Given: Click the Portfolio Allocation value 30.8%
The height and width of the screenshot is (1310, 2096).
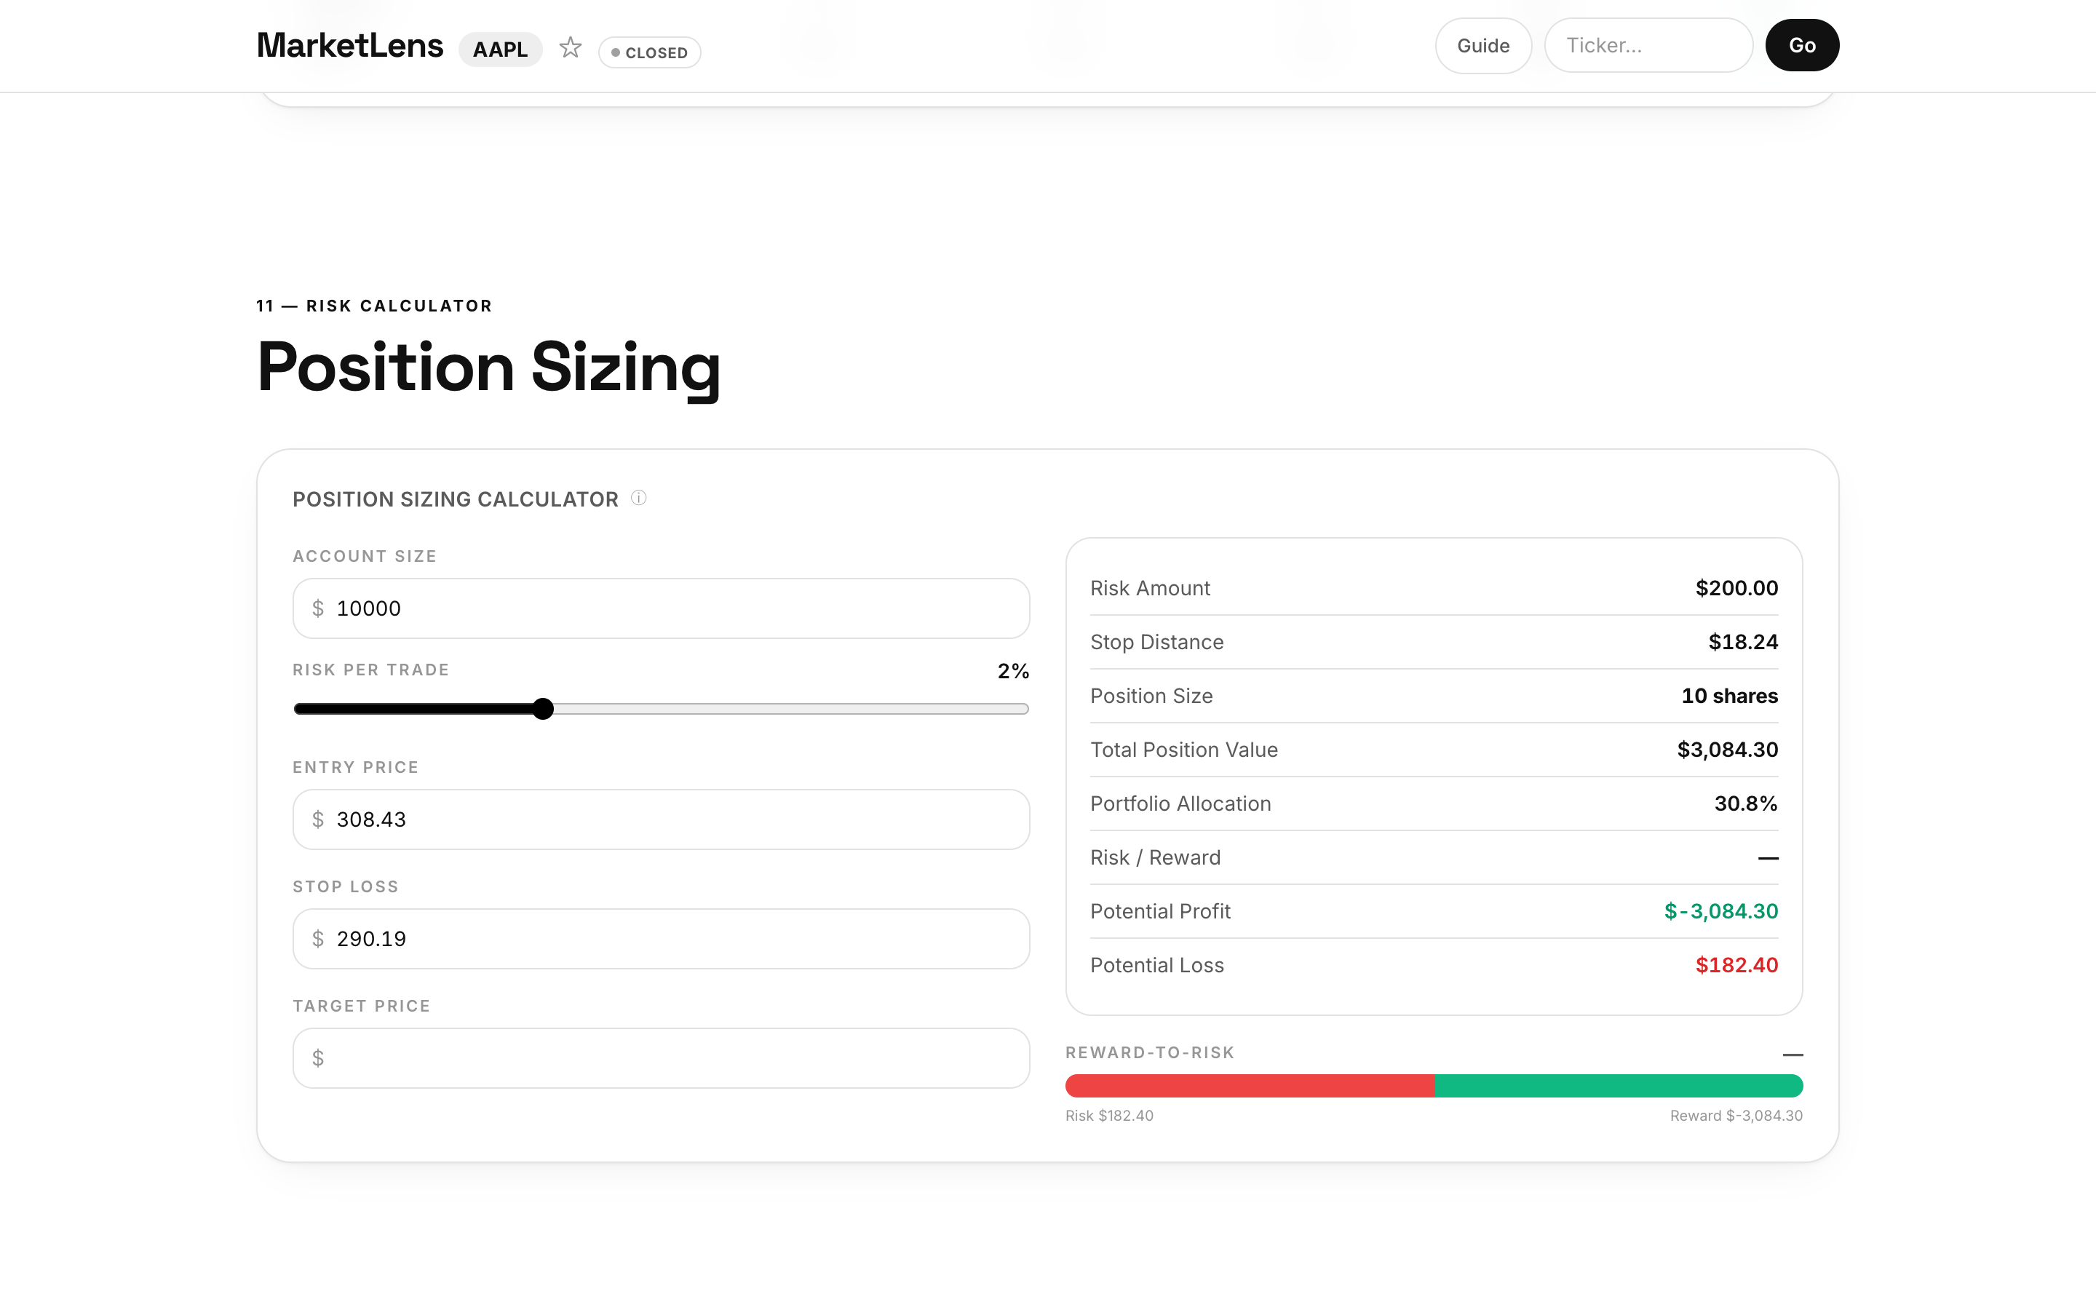Looking at the screenshot, I should (x=1746, y=803).
